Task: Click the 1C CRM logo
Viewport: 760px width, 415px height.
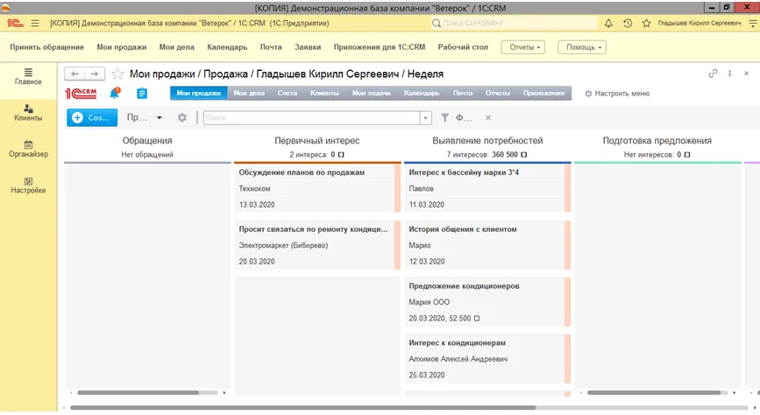Action: tap(81, 94)
